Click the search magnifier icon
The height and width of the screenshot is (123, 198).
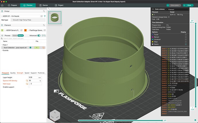pos(2,39)
